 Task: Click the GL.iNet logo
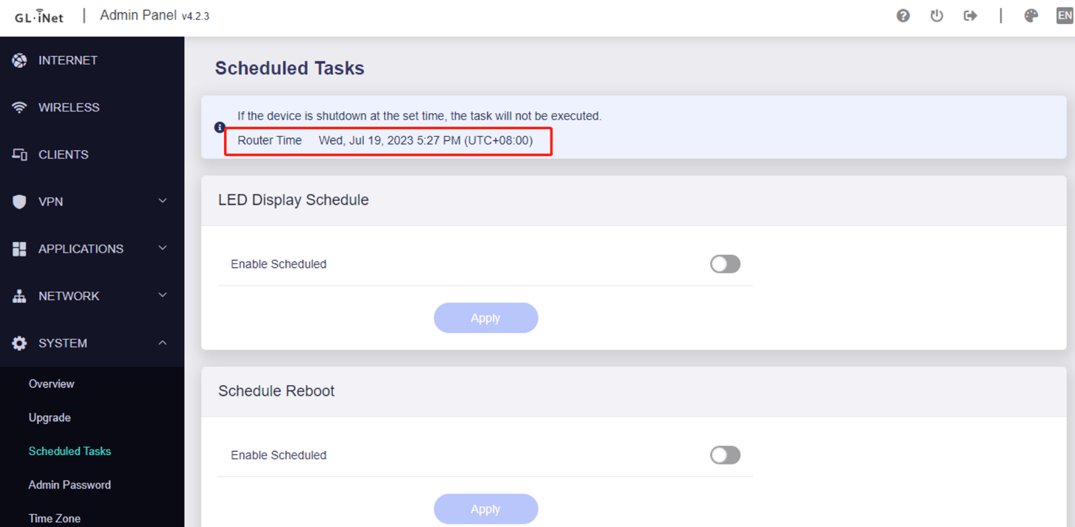click(39, 16)
